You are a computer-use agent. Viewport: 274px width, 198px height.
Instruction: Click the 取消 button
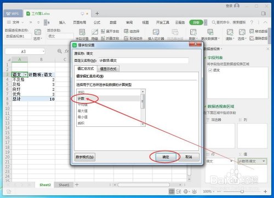[189, 157]
